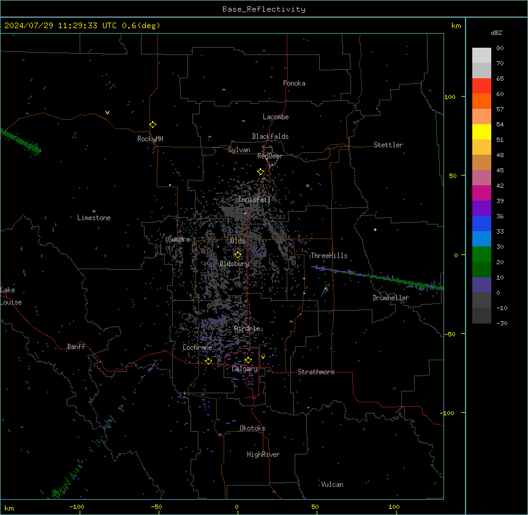Select the magenta 39-42 dBZ legend swatch
The height and width of the screenshot is (515, 528).
click(481, 193)
